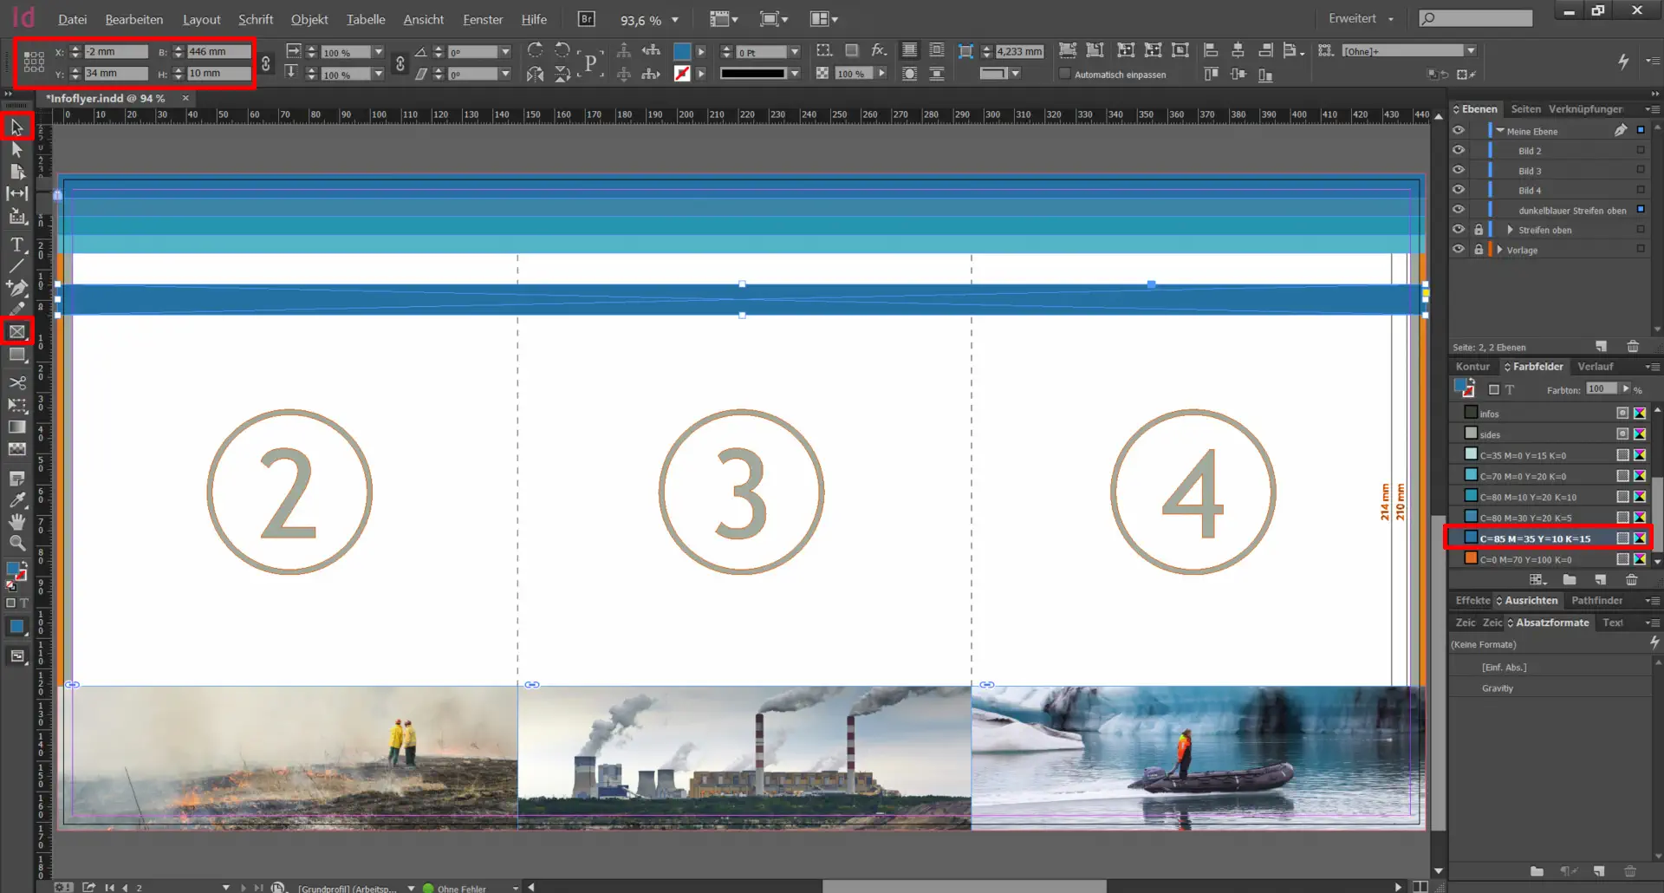Select the Zoom magnifier tool

16,544
